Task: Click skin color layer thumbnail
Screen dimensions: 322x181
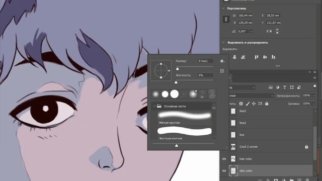Action: tap(233, 171)
